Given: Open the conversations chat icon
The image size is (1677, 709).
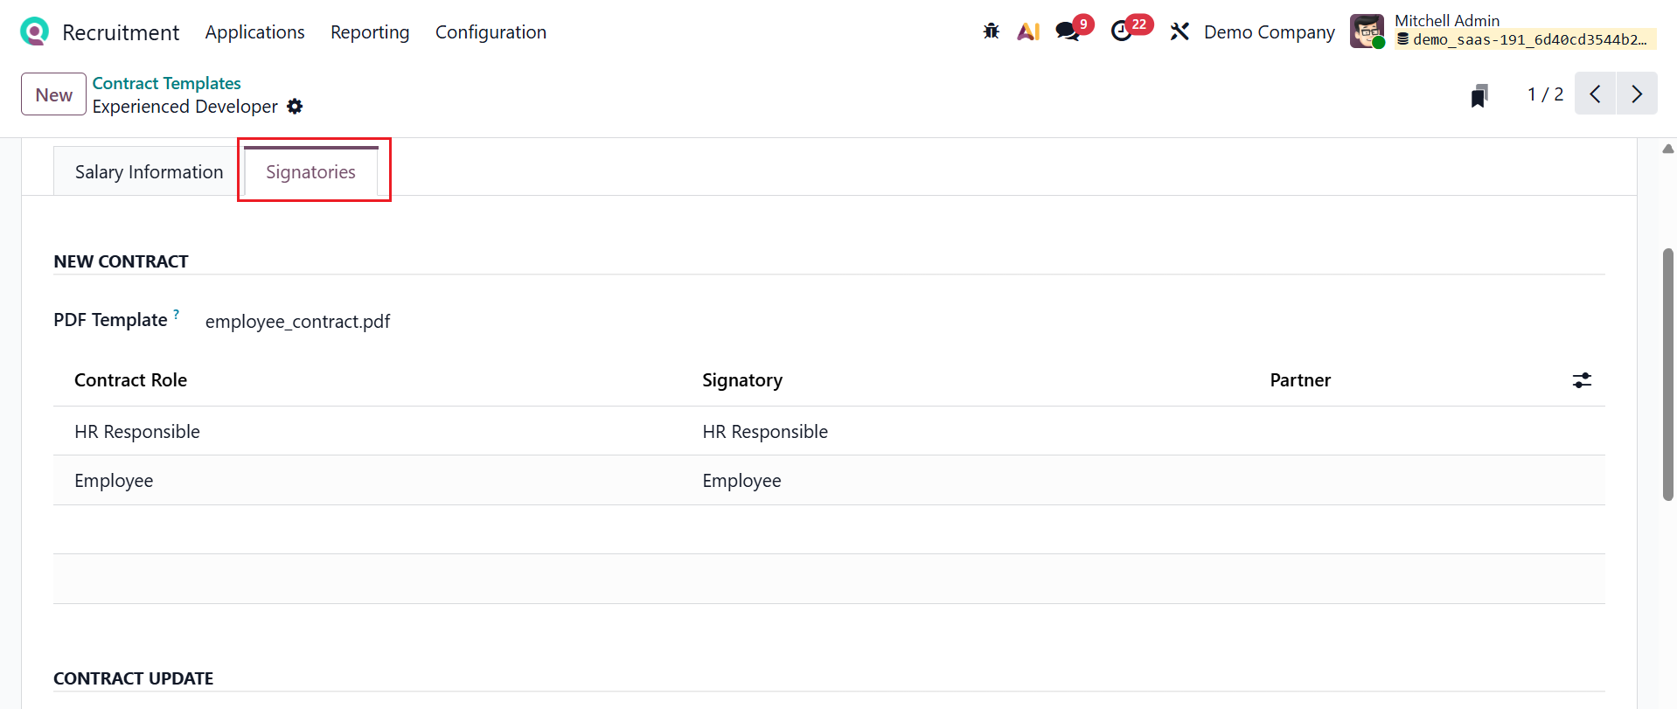Looking at the screenshot, I should (x=1068, y=31).
